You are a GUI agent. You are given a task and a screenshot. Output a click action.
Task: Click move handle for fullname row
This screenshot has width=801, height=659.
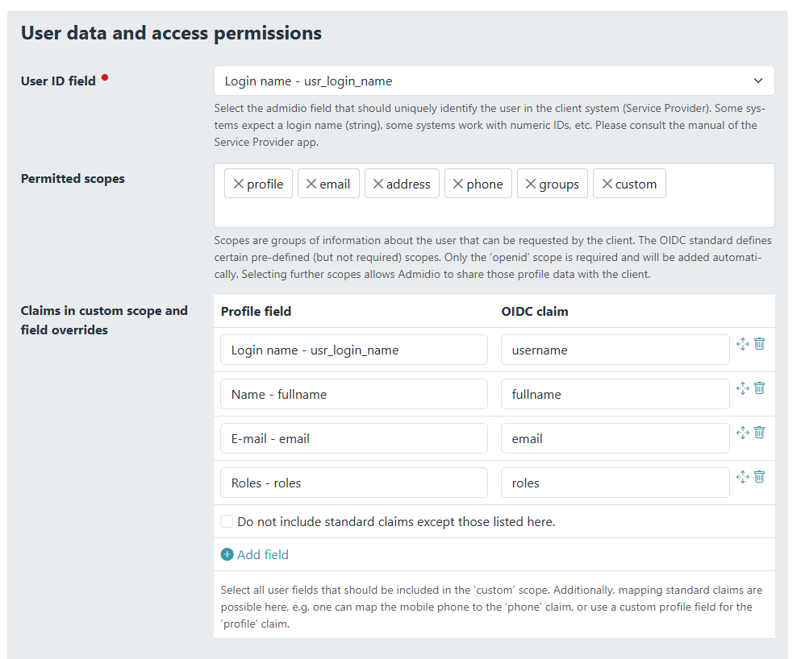[x=743, y=388]
